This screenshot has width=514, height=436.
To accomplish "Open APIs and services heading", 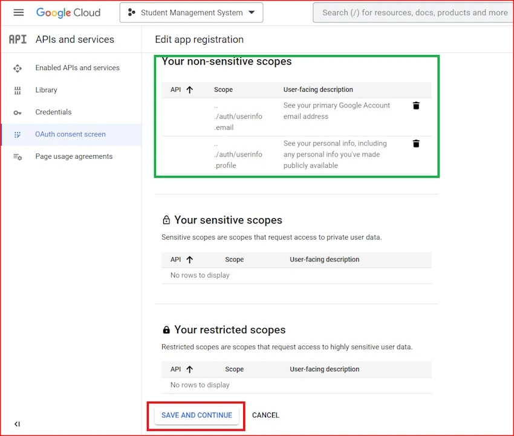I will click(x=75, y=39).
